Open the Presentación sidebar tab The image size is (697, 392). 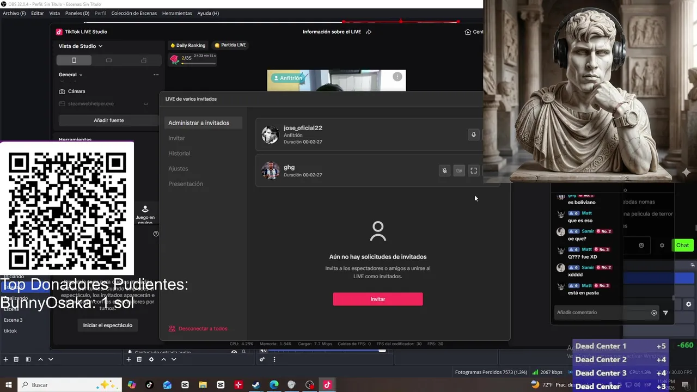186,184
